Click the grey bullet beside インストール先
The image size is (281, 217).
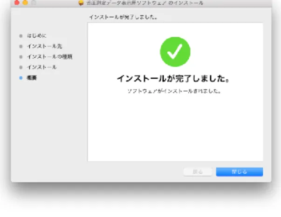[x=21, y=47]
